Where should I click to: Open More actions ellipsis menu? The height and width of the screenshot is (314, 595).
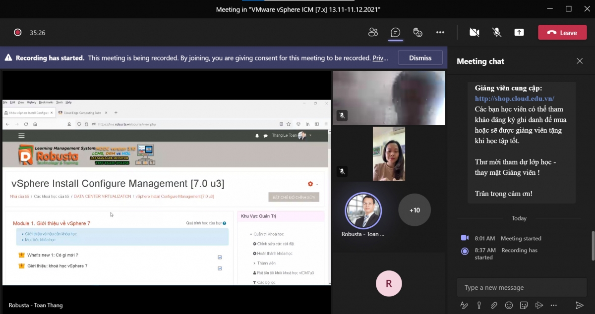(440, 33)
